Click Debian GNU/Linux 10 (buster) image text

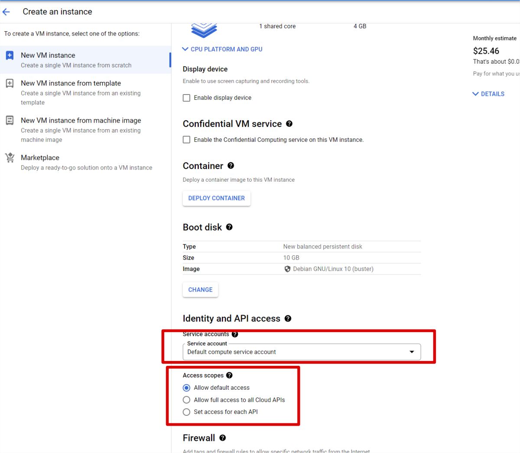[x=333, y=269]
